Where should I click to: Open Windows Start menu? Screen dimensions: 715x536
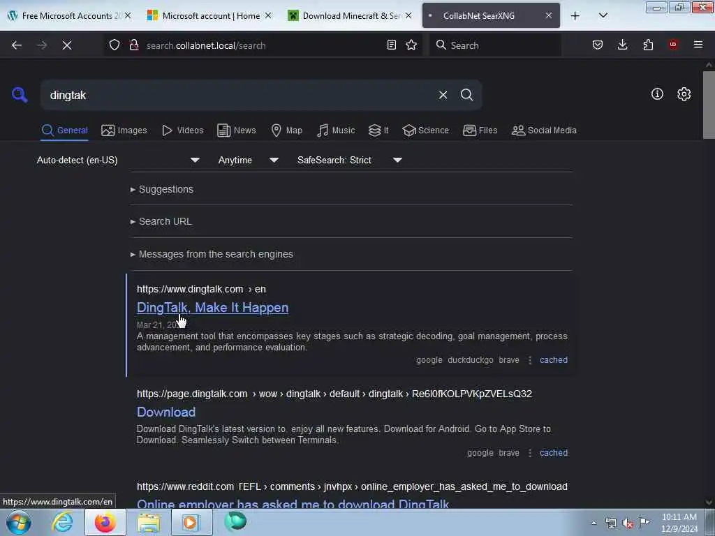click(x=19, y=523)
